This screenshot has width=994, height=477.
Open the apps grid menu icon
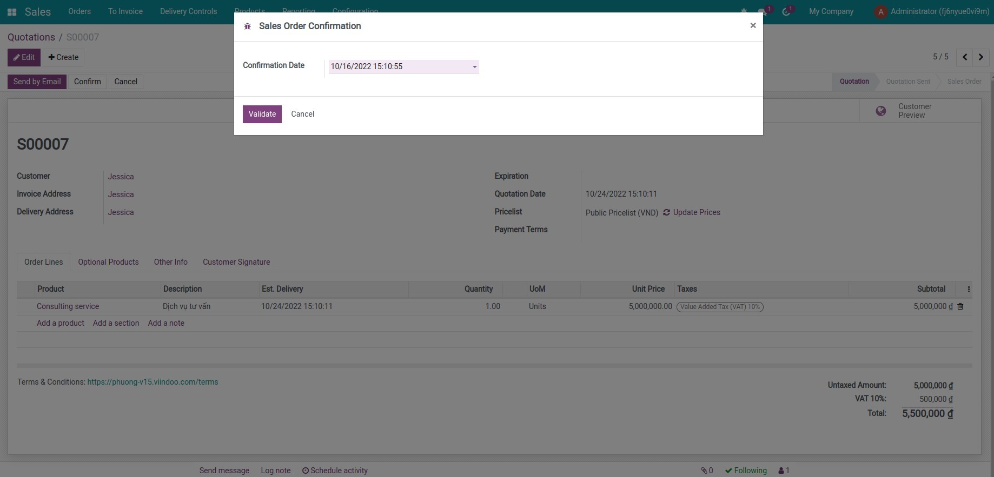(x=12, y=12)
